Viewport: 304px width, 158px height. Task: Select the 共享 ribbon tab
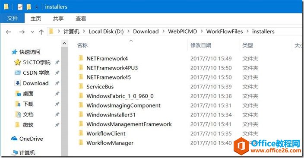(x=58, y=19)
